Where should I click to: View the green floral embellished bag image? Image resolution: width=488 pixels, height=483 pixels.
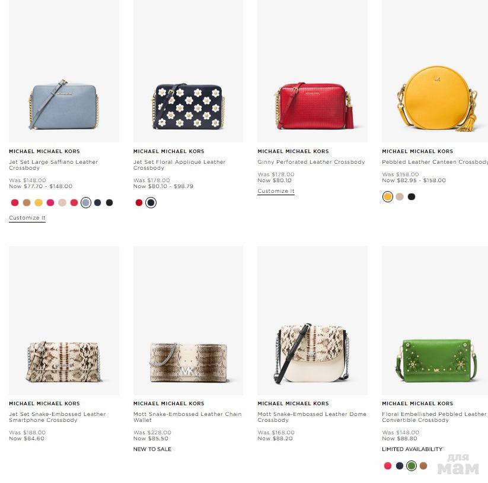point(435,321)
